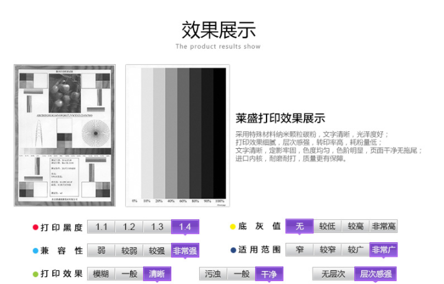Select the highlighted 非常强 option

tap(185, 250)
